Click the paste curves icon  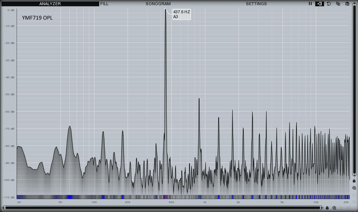pos(347,4)
